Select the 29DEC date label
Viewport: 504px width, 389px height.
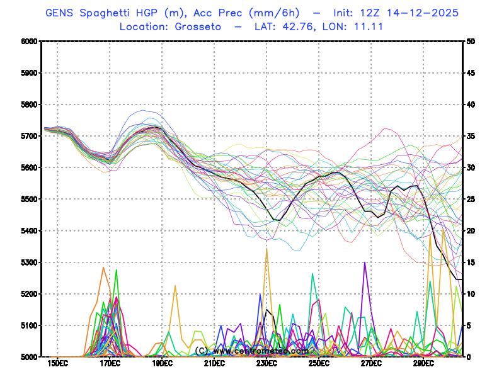click(x=423, y=363)
